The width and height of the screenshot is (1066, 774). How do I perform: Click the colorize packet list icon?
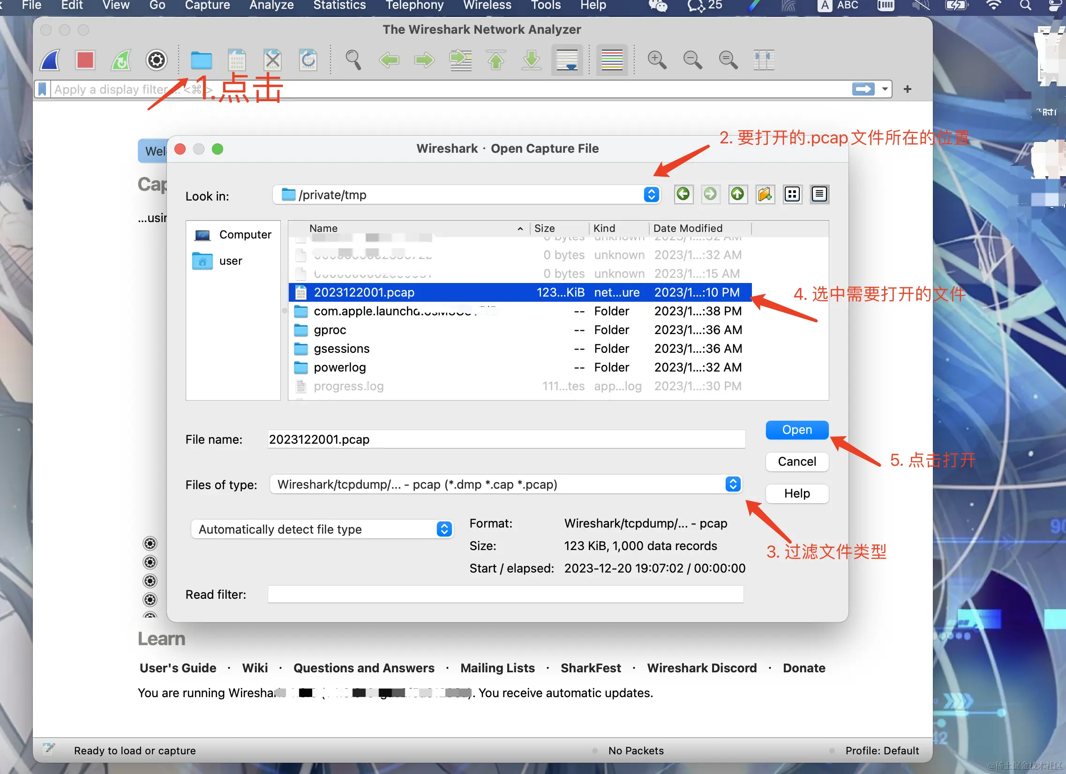611,60
